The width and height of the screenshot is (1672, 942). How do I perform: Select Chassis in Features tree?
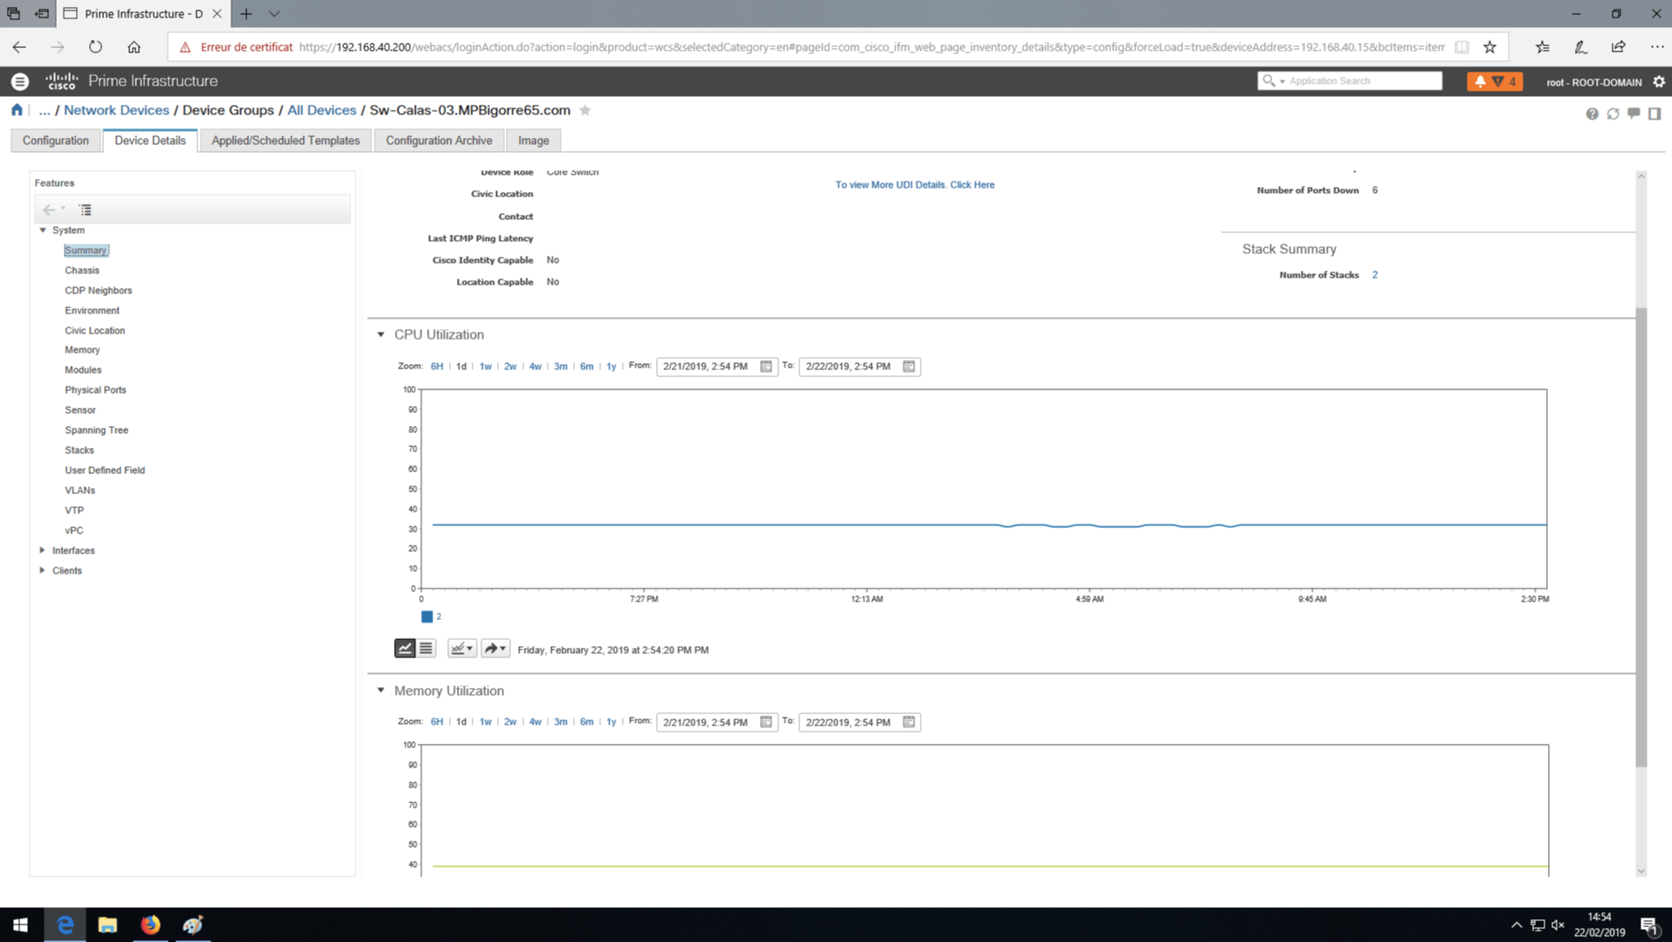(x=82, y=271)
